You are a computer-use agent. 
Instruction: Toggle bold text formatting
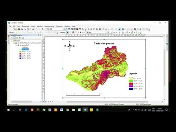114,32
